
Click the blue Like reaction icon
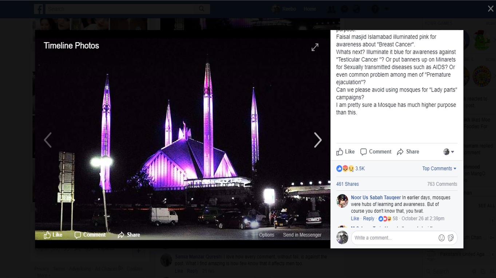tap(339, 169)
